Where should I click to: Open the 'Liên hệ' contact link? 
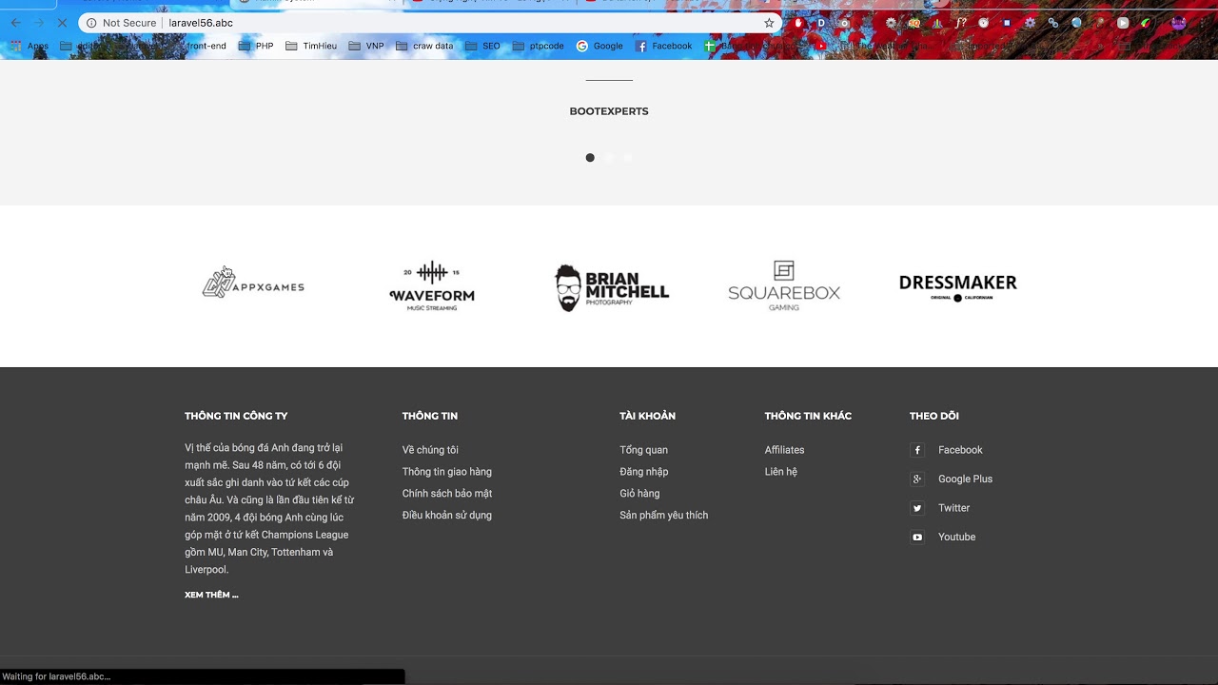[781, 472]
